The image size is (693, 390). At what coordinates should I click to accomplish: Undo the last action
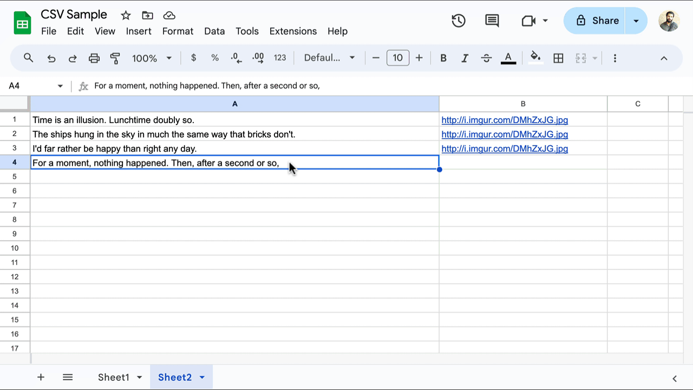pos(51,58)
